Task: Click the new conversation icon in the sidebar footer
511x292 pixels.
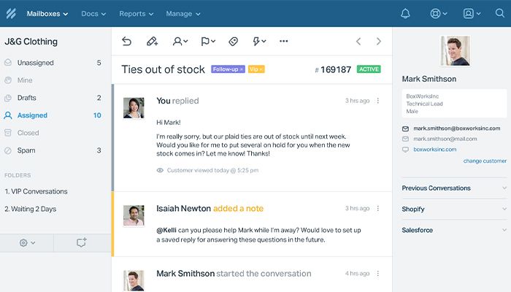Action: (82, 242)
